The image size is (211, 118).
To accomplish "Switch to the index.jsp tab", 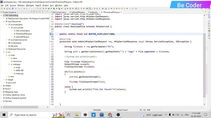I will click(94, 12).
